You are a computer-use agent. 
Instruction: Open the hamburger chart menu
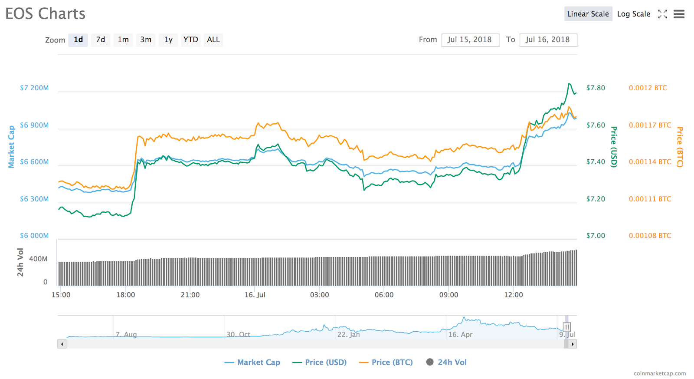(x=679, y=14)
